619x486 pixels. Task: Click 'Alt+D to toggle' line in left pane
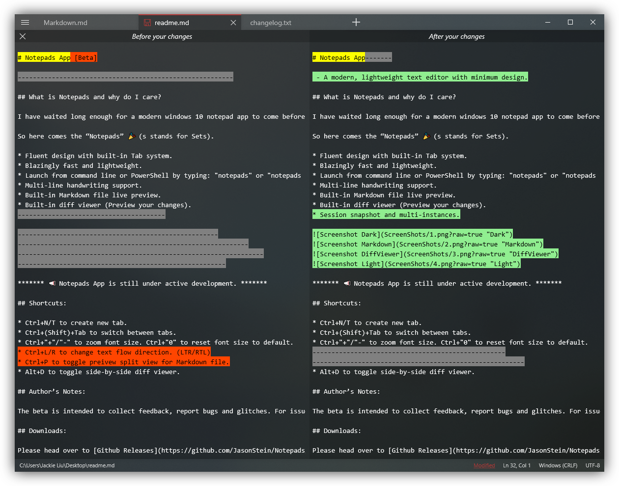coord(99,372)
